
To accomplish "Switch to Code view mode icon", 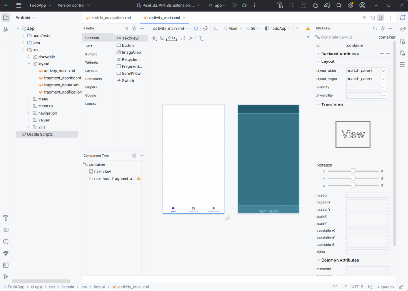I will (x=364, y=18).
